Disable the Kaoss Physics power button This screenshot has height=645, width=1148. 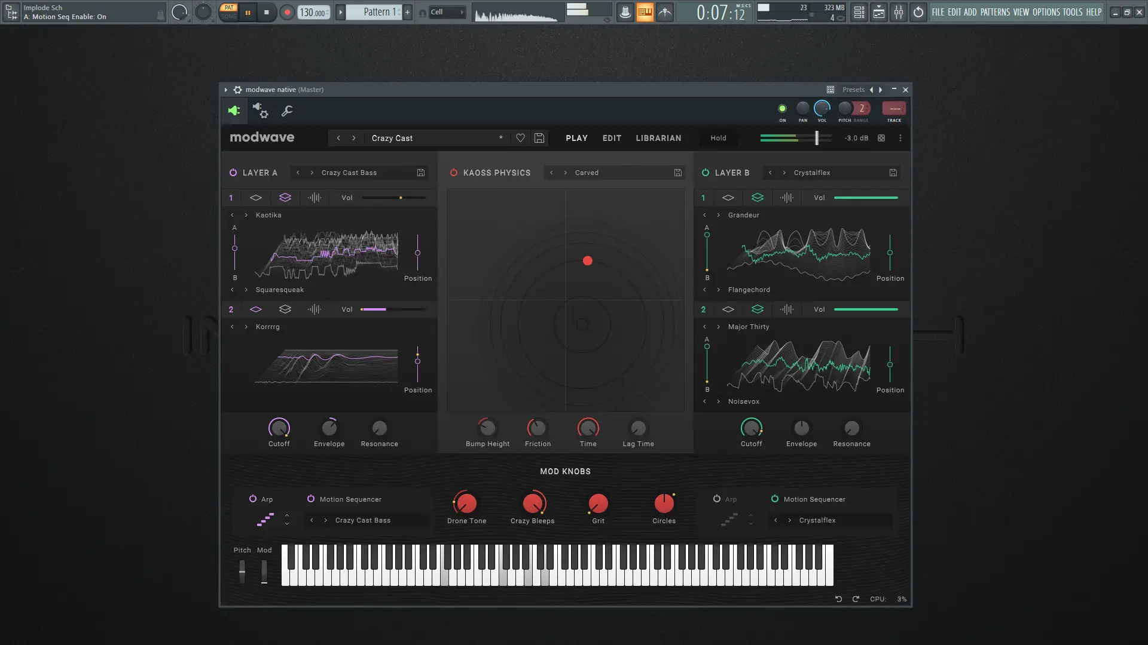454,173
